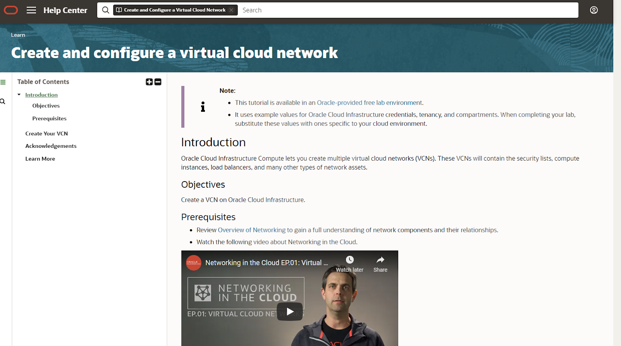Play the Networking in the Cloud video
This screenshot has width=621, height=346.
pos(290,311)
